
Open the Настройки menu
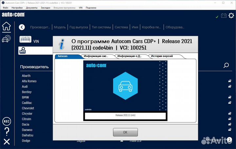(17, 7)
